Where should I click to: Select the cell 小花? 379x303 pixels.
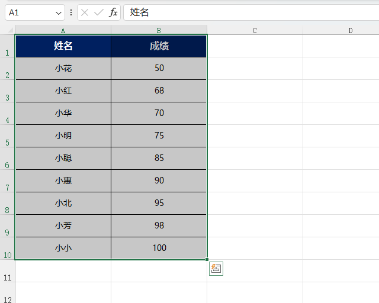pos(63,69)
